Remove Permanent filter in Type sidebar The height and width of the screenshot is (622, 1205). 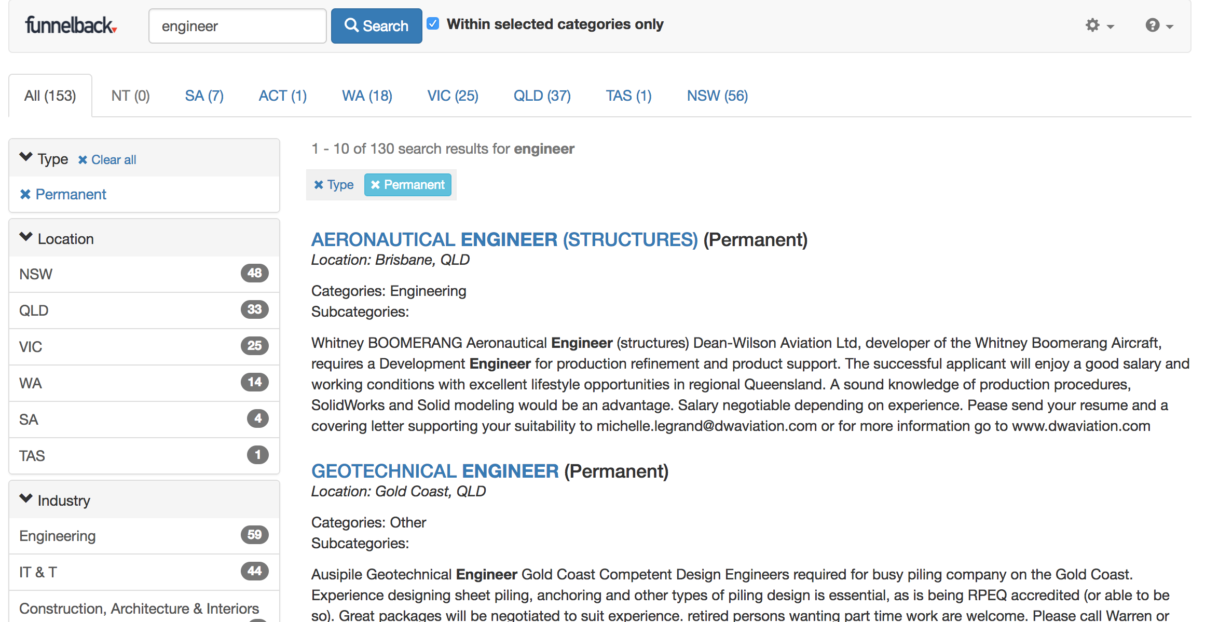pos(63,194)
